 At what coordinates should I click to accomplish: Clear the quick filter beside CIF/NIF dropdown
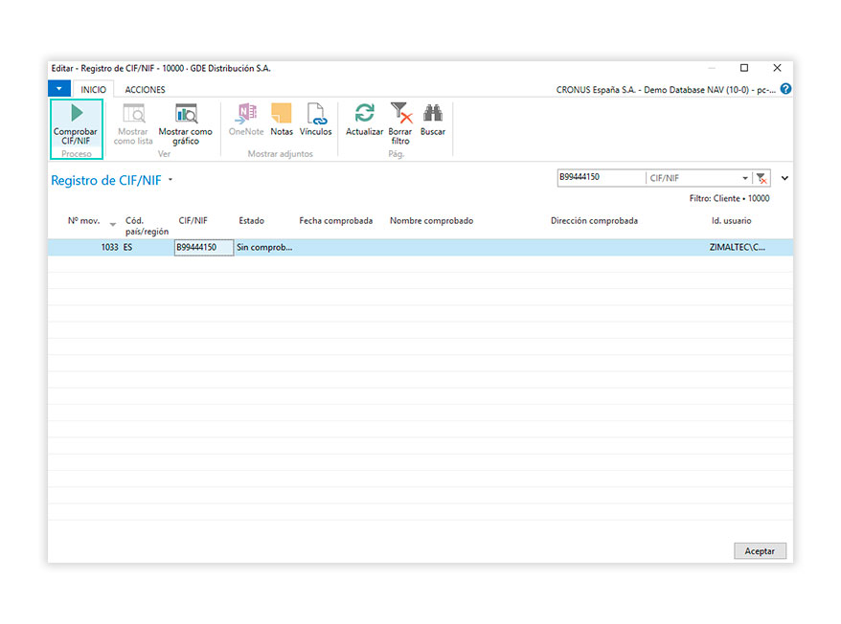(x=761, y=178)
